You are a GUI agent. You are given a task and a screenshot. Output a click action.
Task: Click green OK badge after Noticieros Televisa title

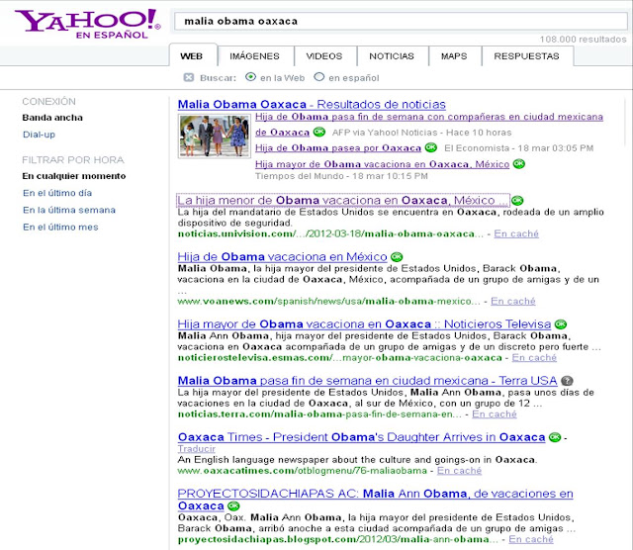tap(561, 324)
